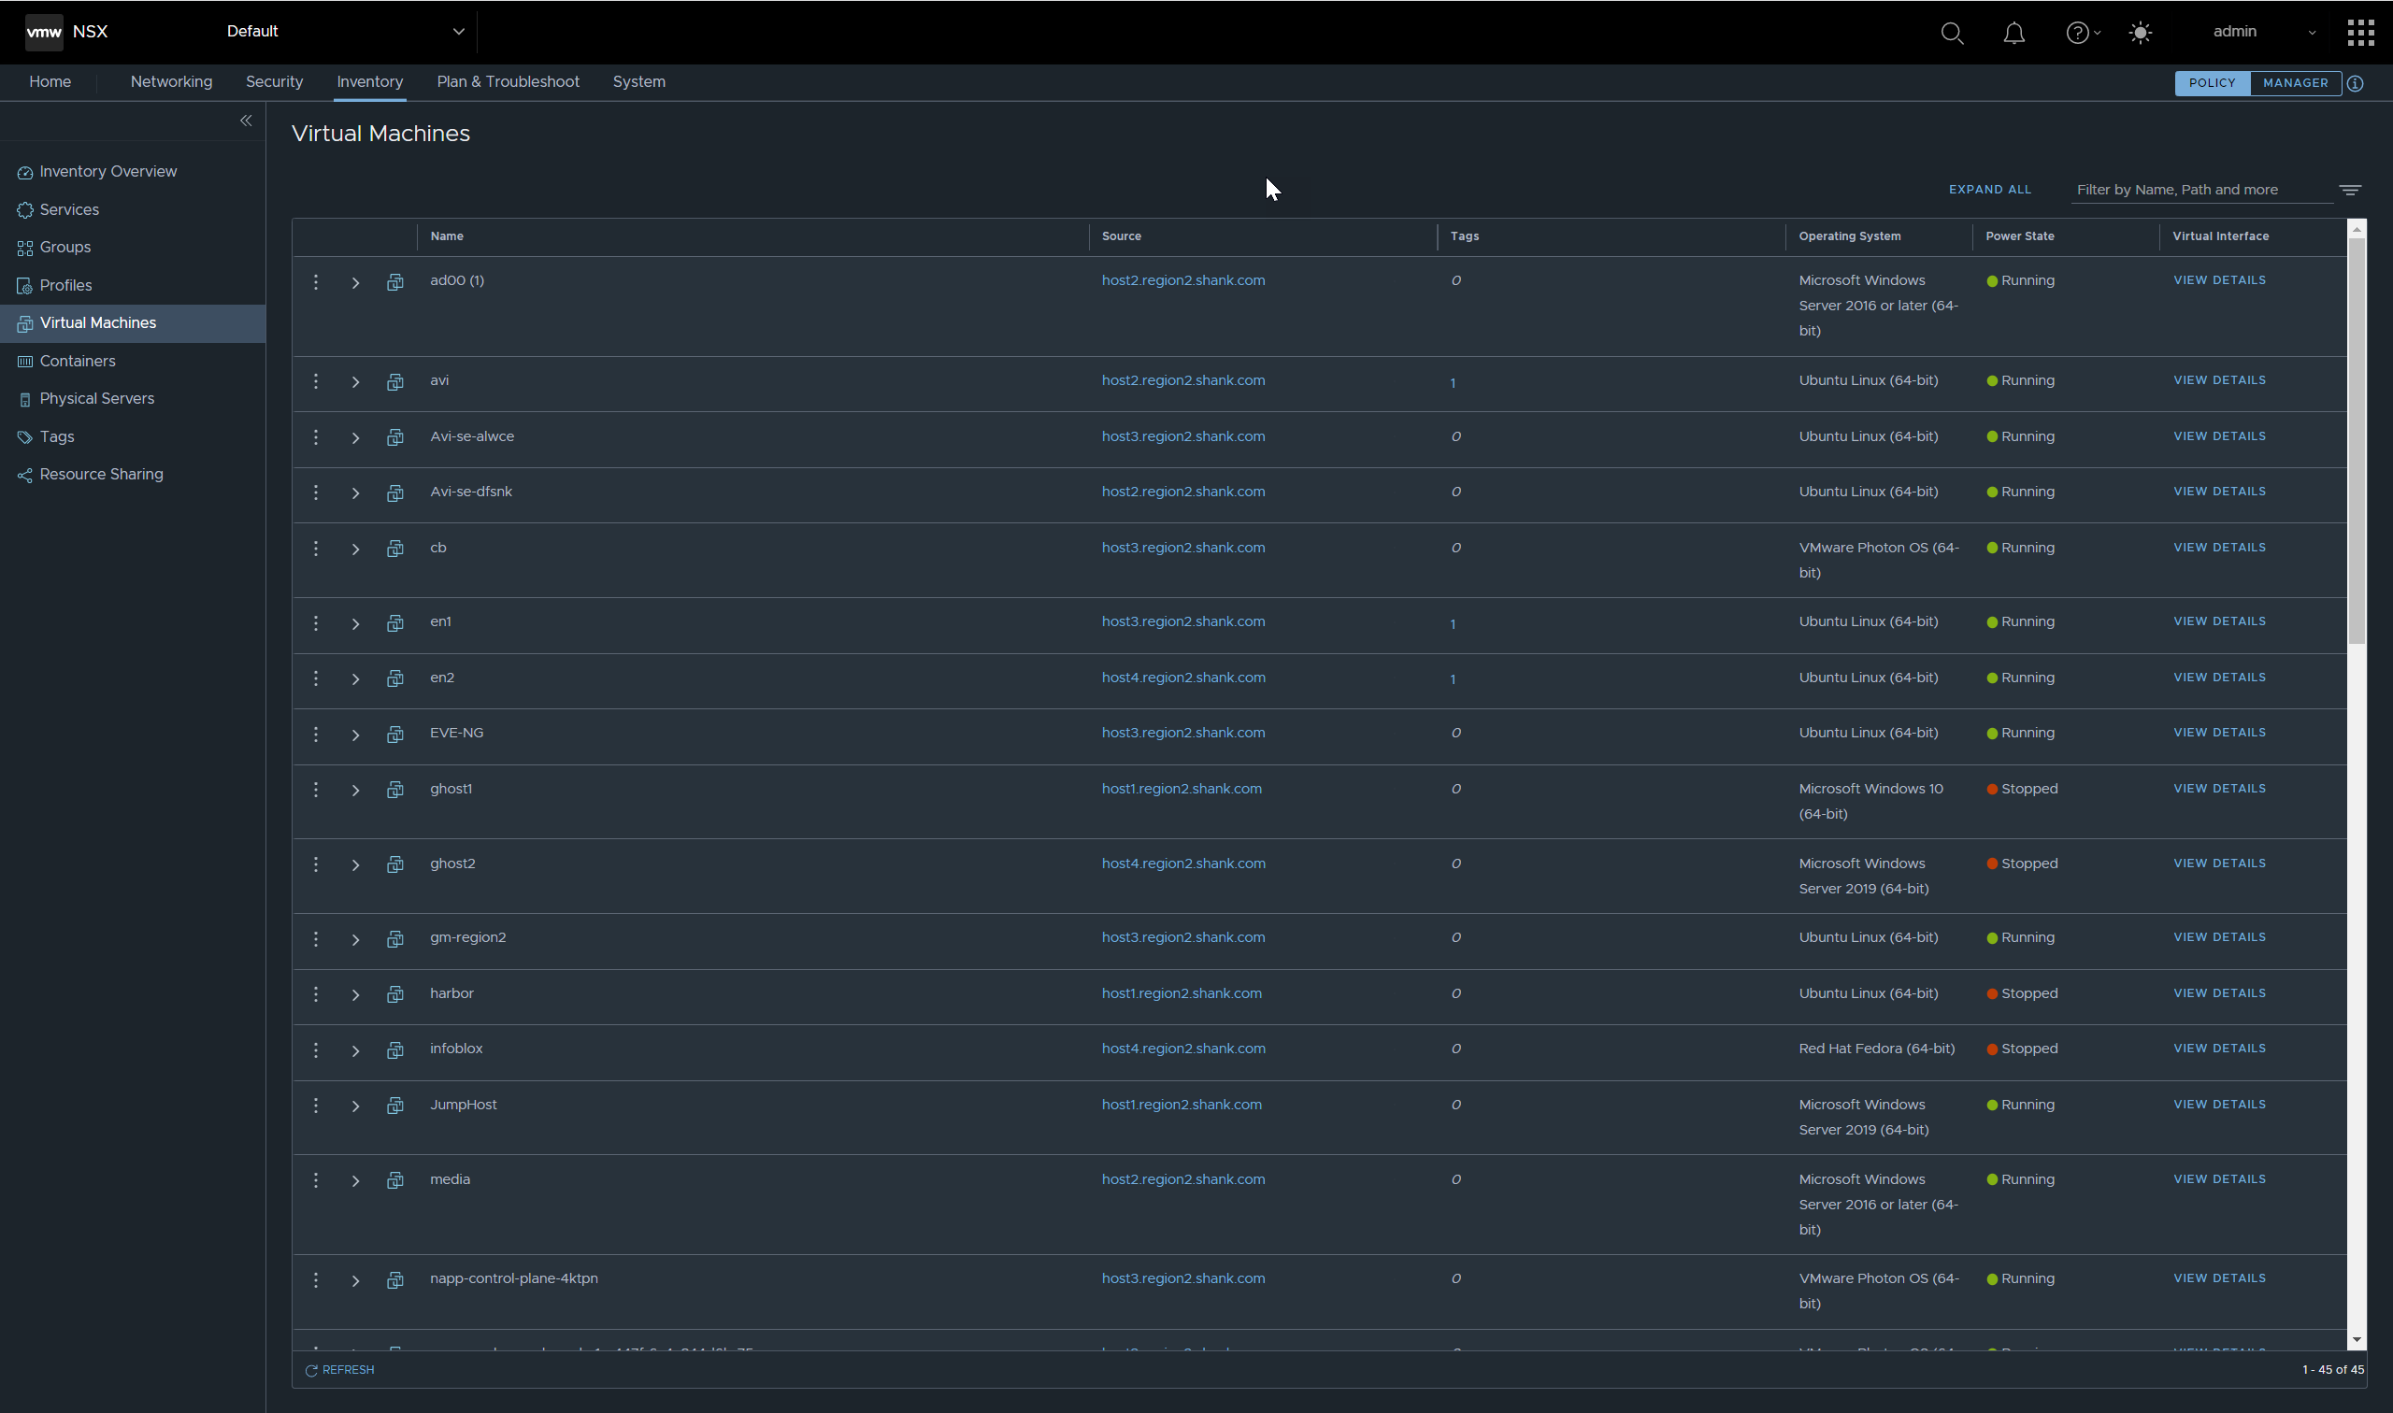The width and height of the screenshot is (2393, 1413).
Task: Click the Policy/Manager info icon
Action: pyautogui.click(x=2355, y=84)
